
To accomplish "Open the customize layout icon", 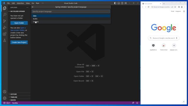I will [x=125, y=3].
